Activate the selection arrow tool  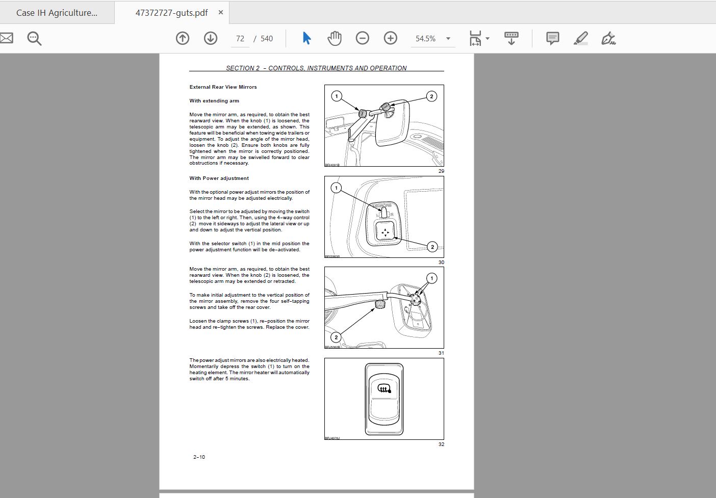click(306, 38)
